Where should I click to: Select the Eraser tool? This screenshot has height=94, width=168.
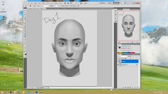tap(25, 31)
